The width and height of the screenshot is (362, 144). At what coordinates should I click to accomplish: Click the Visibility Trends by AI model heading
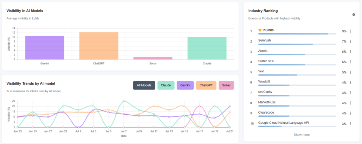pos(31,84)
